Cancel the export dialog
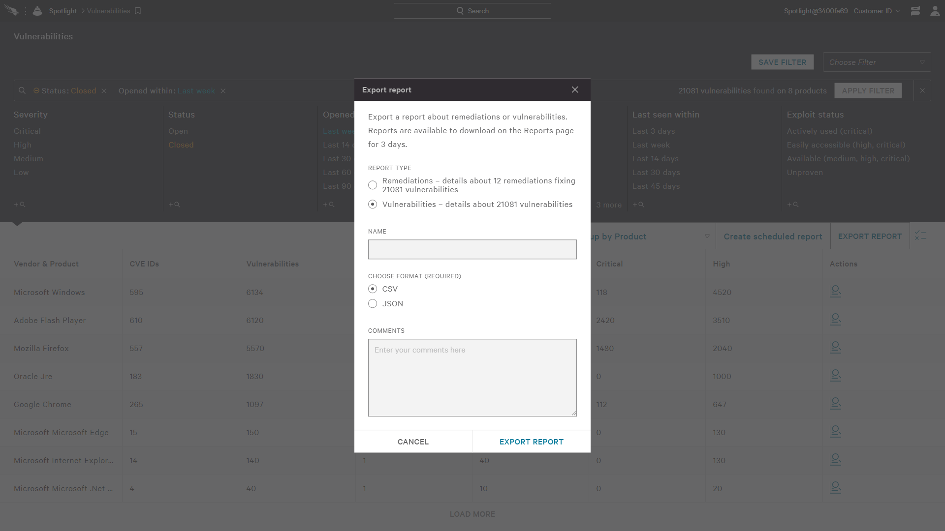Screen dimensions: 945x531 [413, 442]
